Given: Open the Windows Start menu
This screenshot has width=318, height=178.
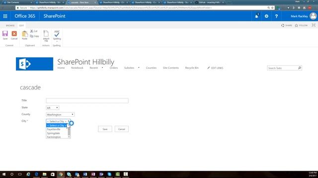Looking at the screenshot, I should click(x=4, y=174).
